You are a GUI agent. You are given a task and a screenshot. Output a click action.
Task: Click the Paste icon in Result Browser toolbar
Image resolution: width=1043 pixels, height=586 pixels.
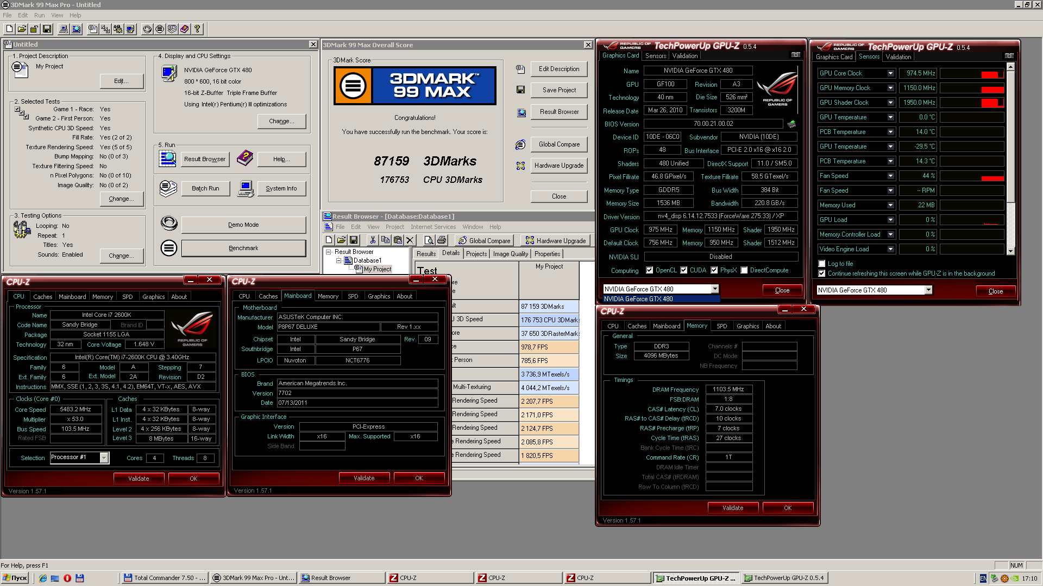point(398,240)
